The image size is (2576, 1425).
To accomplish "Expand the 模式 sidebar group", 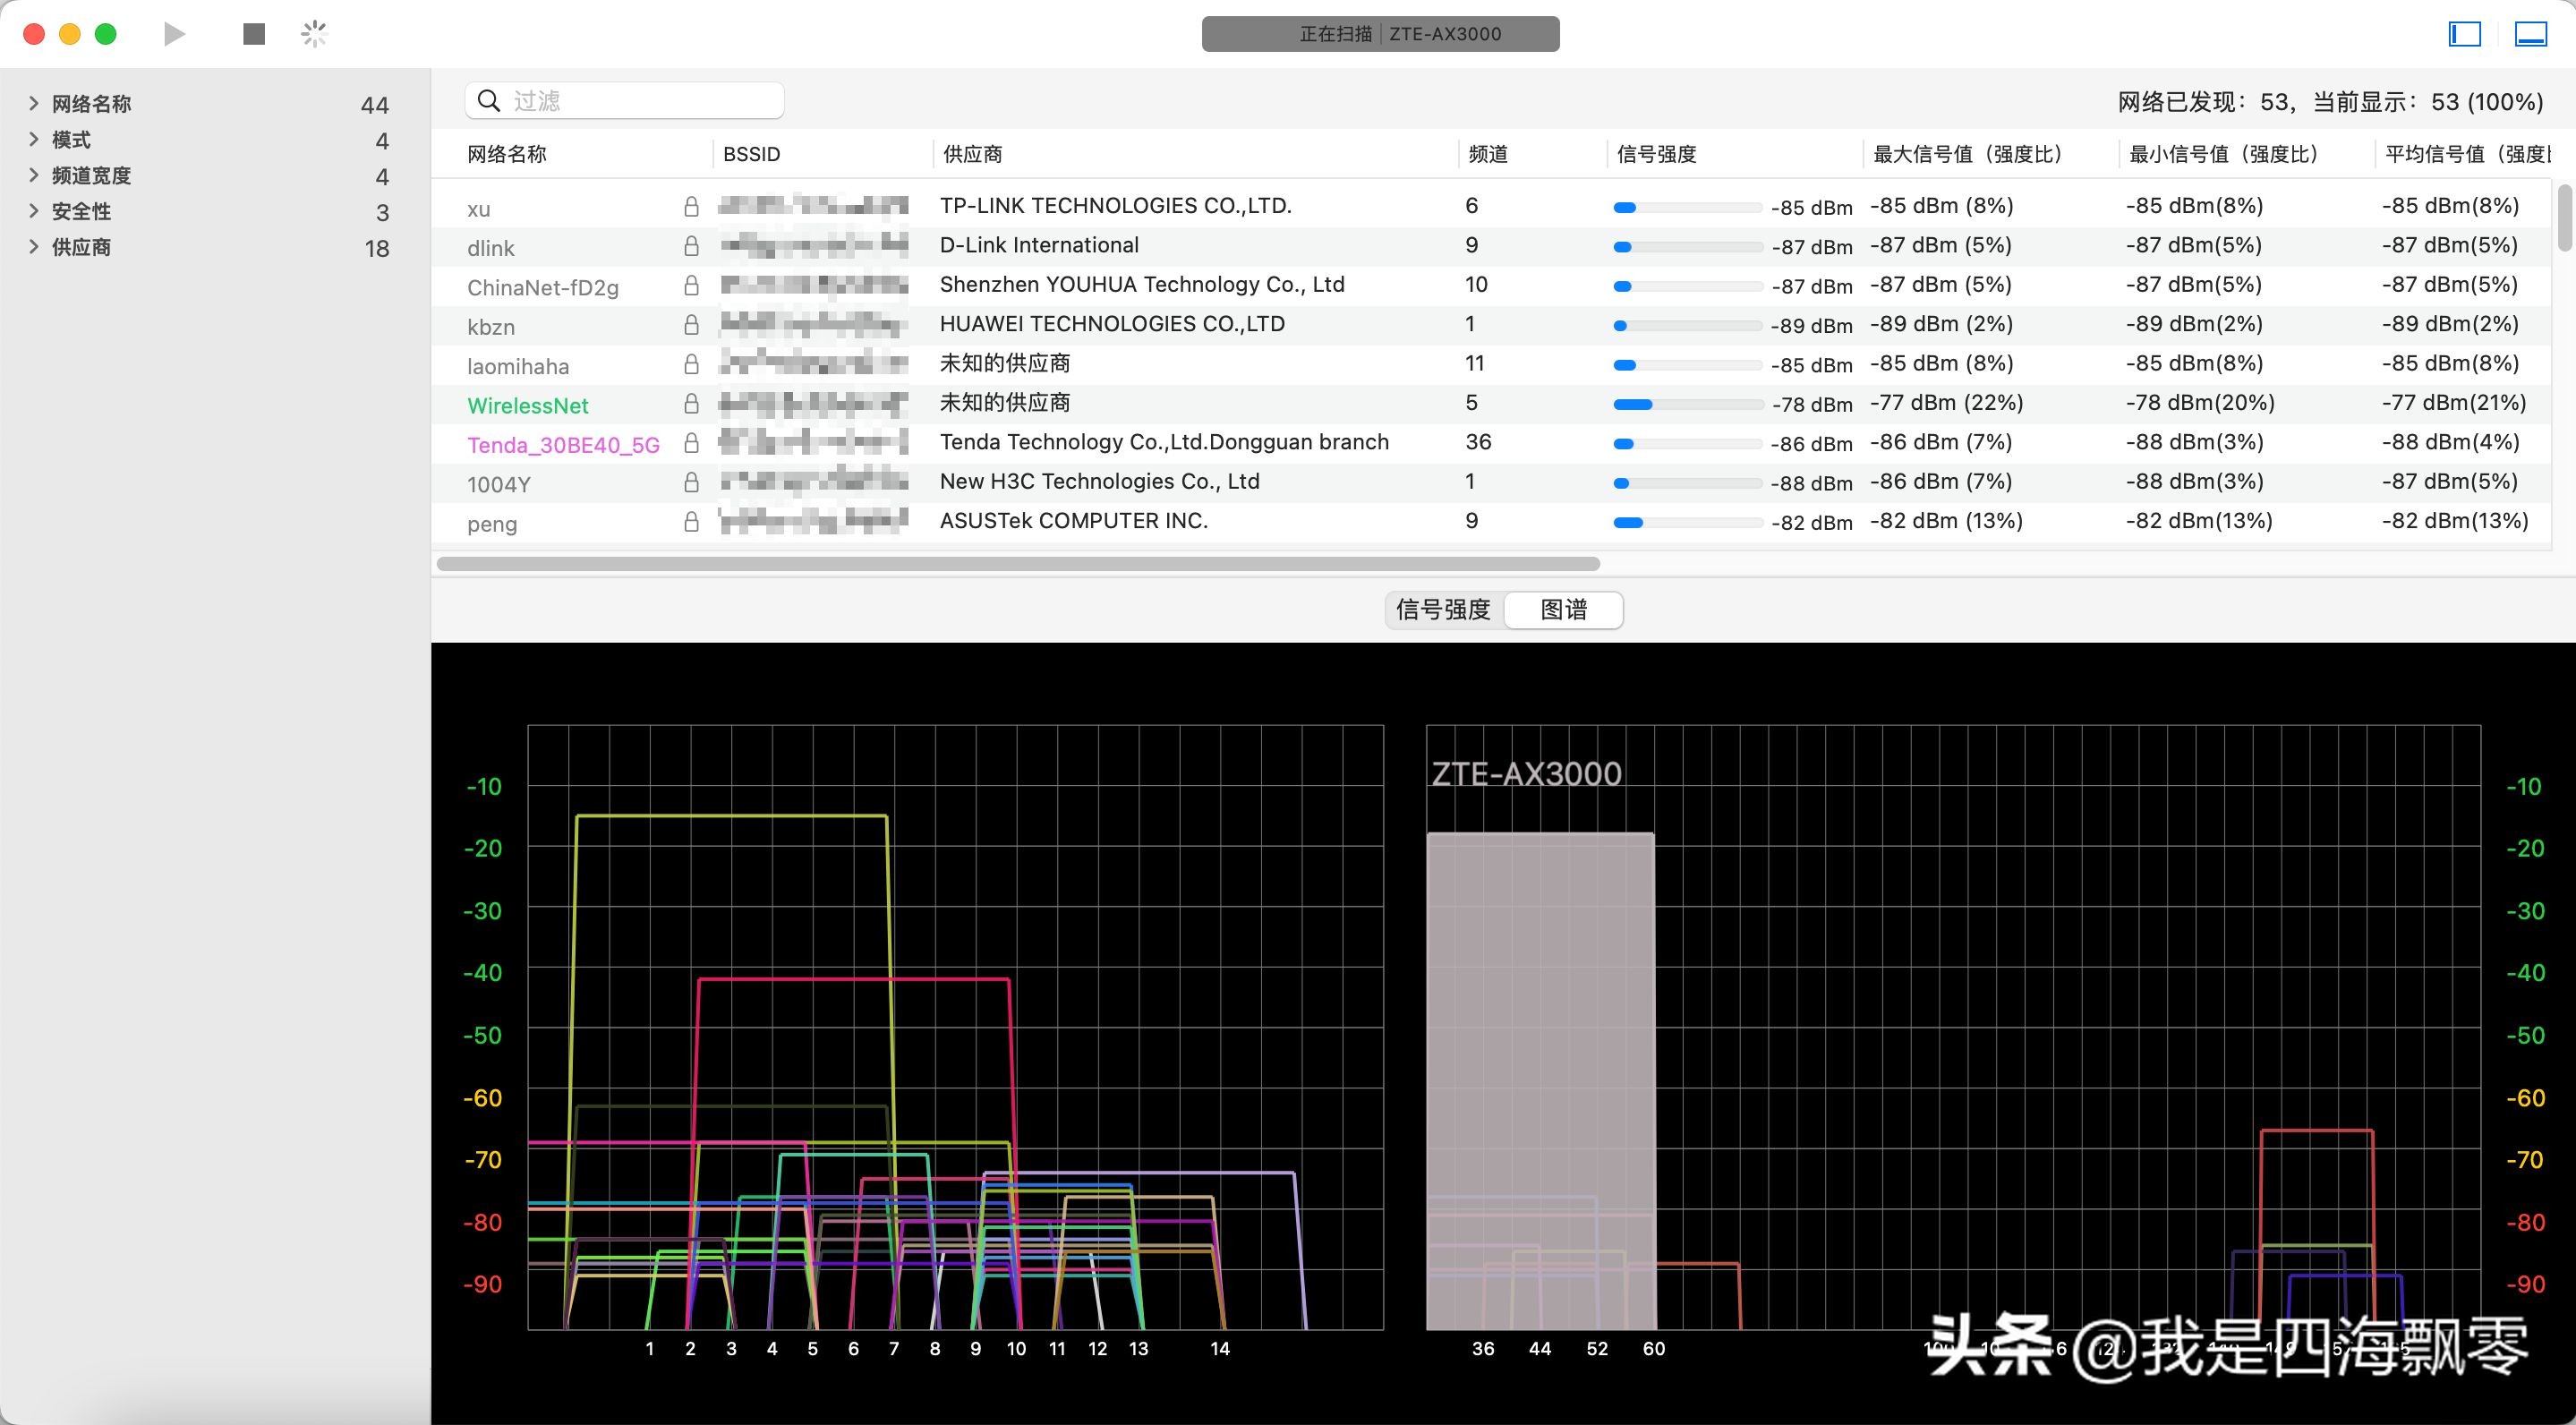I will click(33, 139).
